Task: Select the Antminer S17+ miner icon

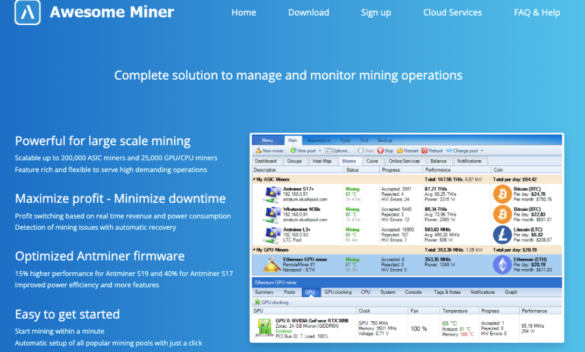Action: point(272,194)
